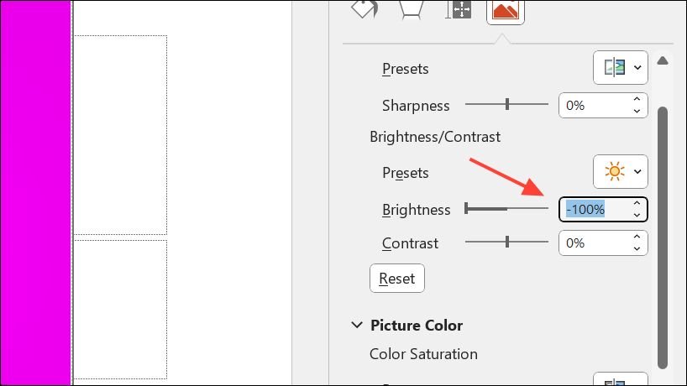This screenshot has height=386, width=687.
Task: Click the panel scrollbar up arrow
Action: click(663, 60)
